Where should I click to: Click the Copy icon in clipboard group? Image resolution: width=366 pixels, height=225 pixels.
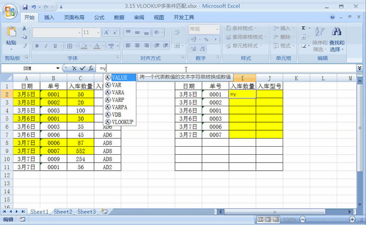click(24, 37)
